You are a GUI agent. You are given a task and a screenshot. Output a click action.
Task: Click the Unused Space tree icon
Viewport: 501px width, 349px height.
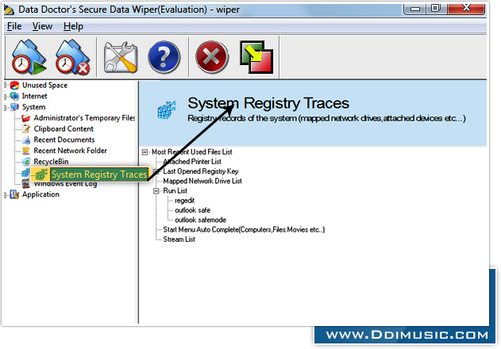[x=15, y=85]
